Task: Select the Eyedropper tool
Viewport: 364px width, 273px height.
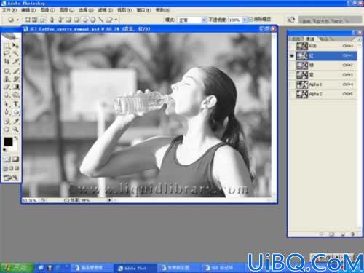Action: tap(15, 122)
